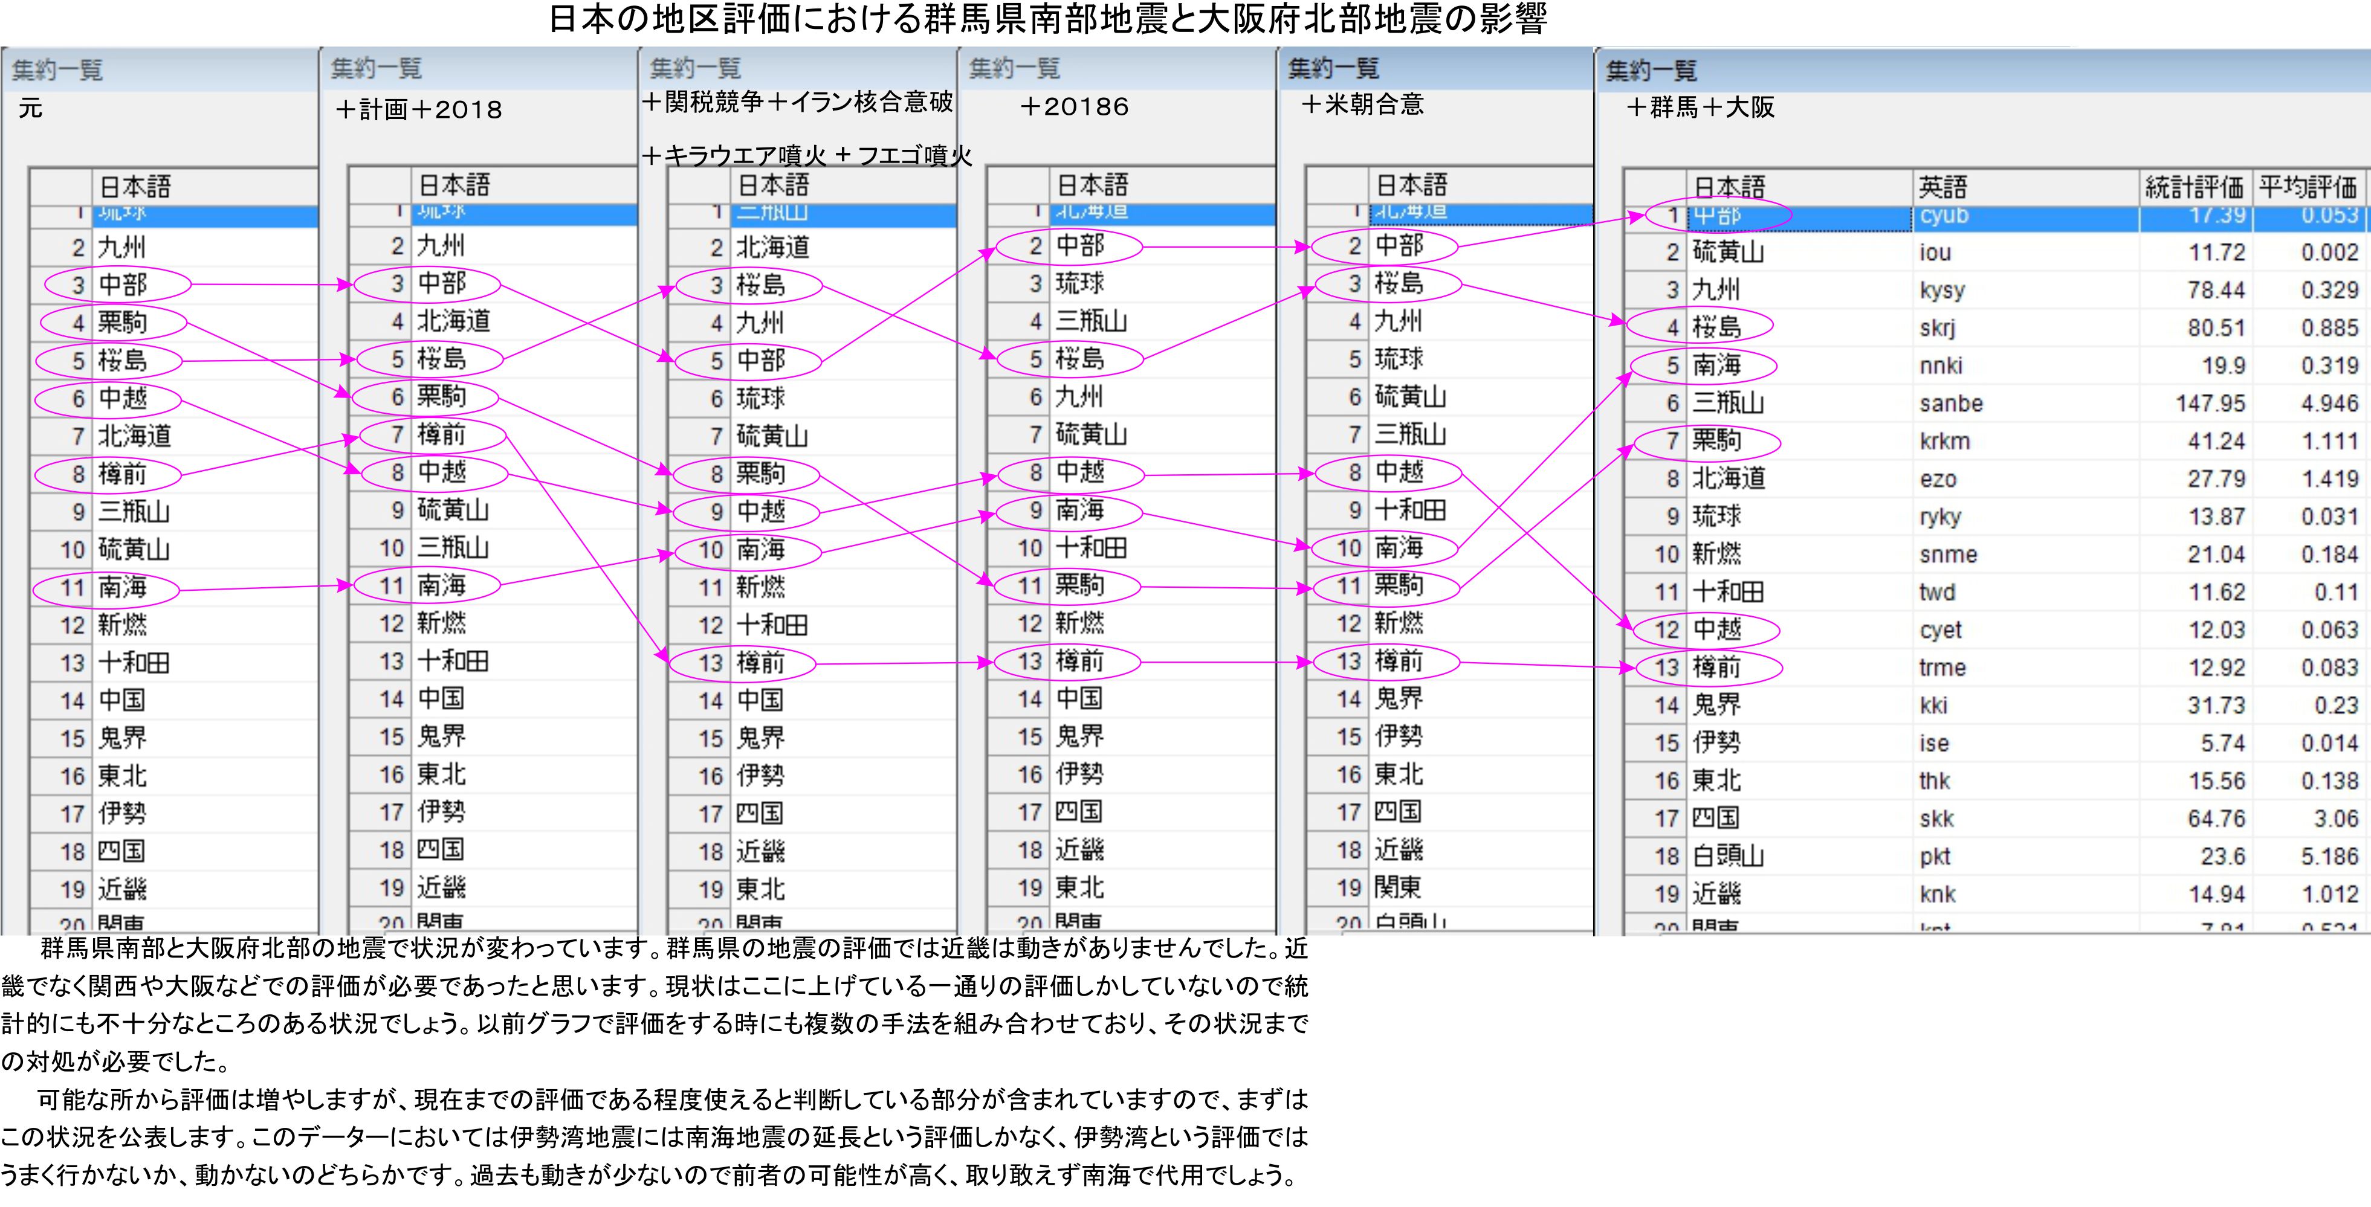The width and height of the screenshot is (2371, 1207).
Task: Click the ezo code cell
Action: tap(1938, 478)
